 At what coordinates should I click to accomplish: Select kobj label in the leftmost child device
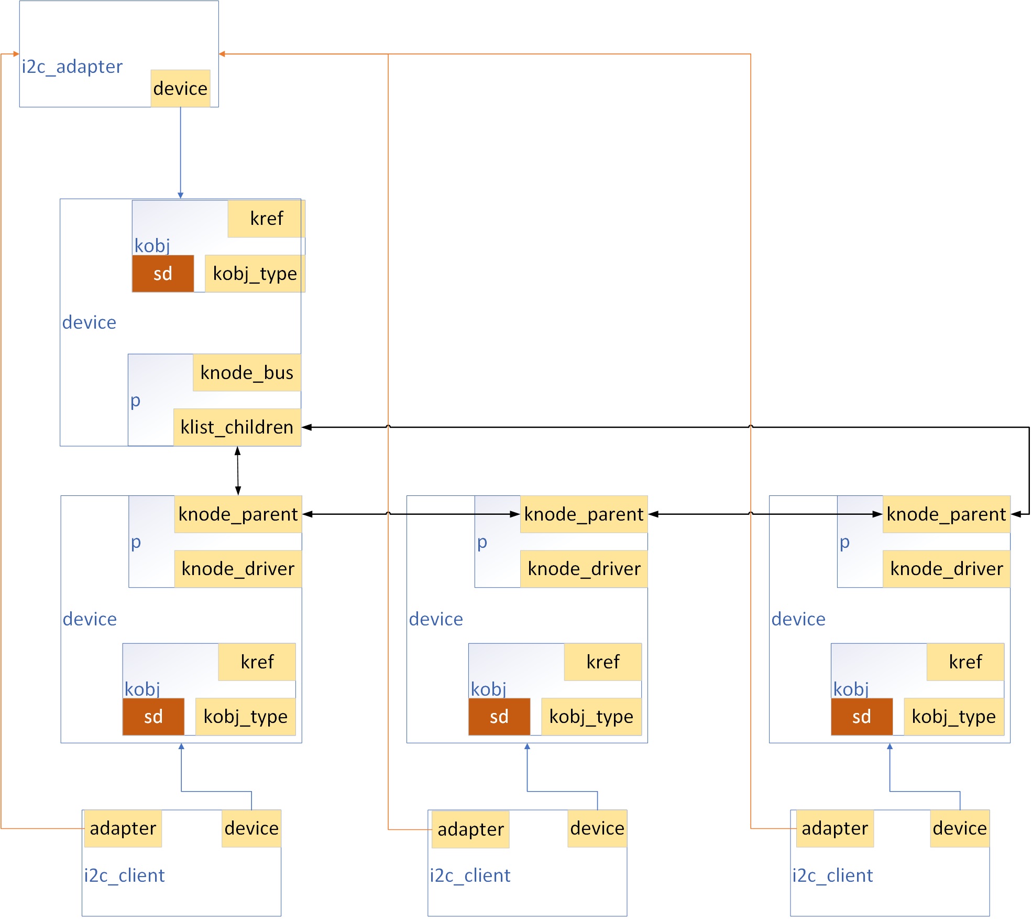(142, 689)
